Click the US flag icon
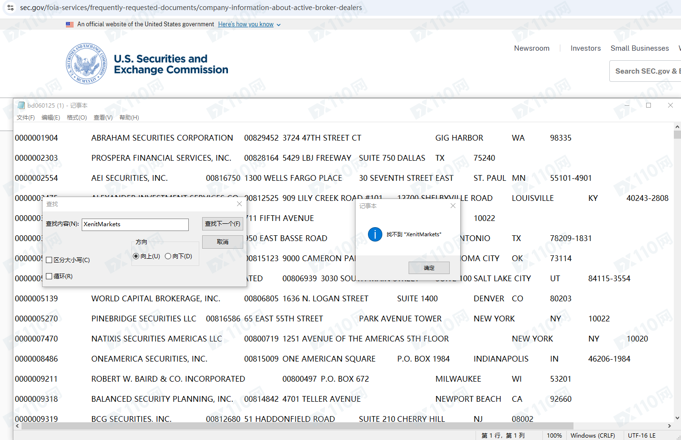Screen dimensions: 681x440 click(70, 24)
